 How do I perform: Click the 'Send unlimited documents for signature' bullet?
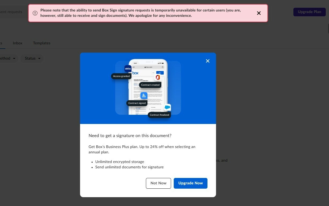click(129, 167)
